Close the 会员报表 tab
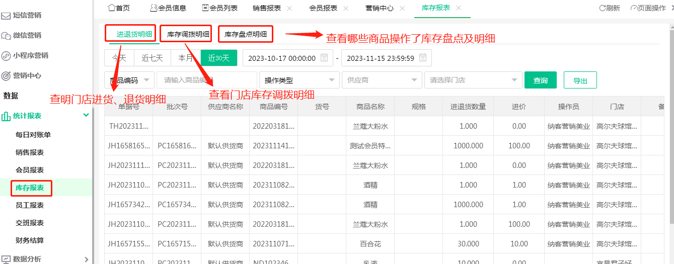This screenshot has width=674, height=264. click(345, 8)
